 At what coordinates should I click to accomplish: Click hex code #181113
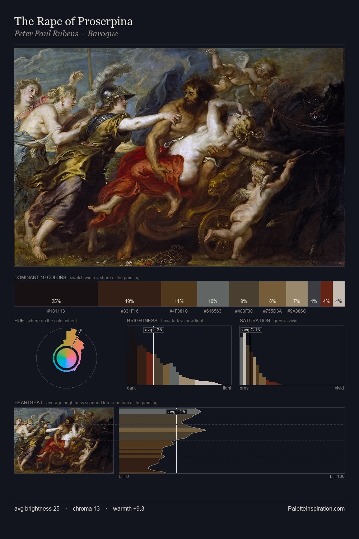[56, 311]
